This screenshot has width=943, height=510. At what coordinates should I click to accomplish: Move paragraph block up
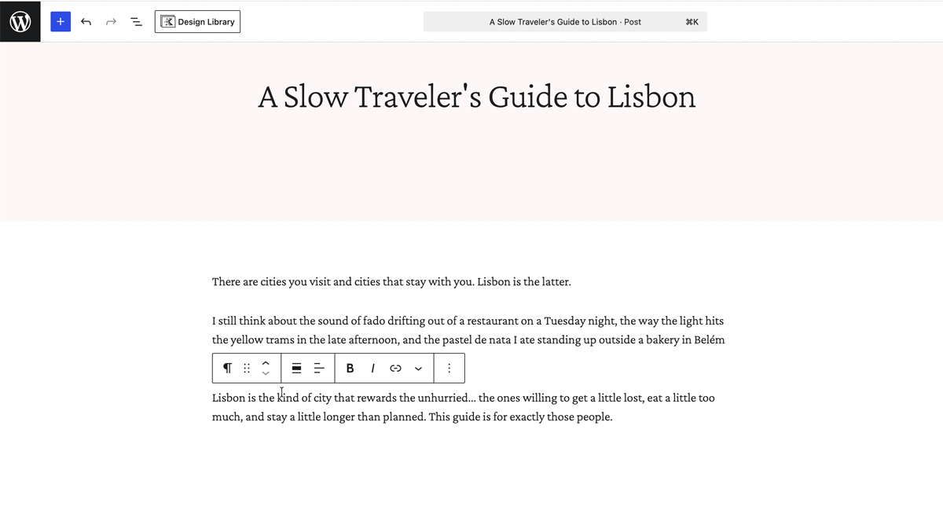tap(266, 362)
